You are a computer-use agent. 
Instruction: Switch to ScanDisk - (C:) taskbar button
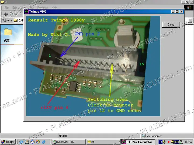click(69, 142)
